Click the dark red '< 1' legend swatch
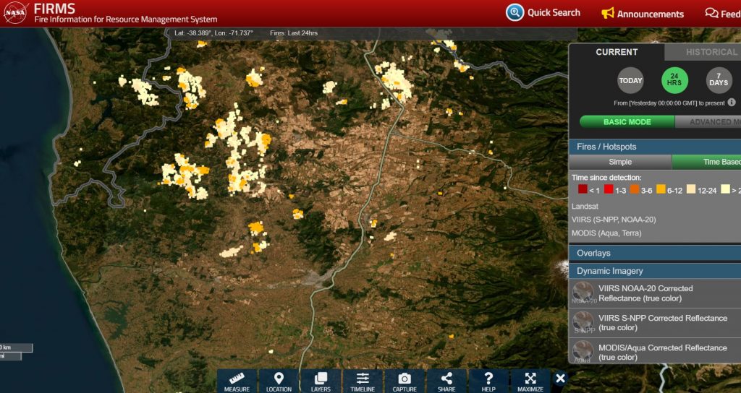Image resolution: width=741 pixels, height=393 pixels. pyautogui.click(x=583, y=189)
